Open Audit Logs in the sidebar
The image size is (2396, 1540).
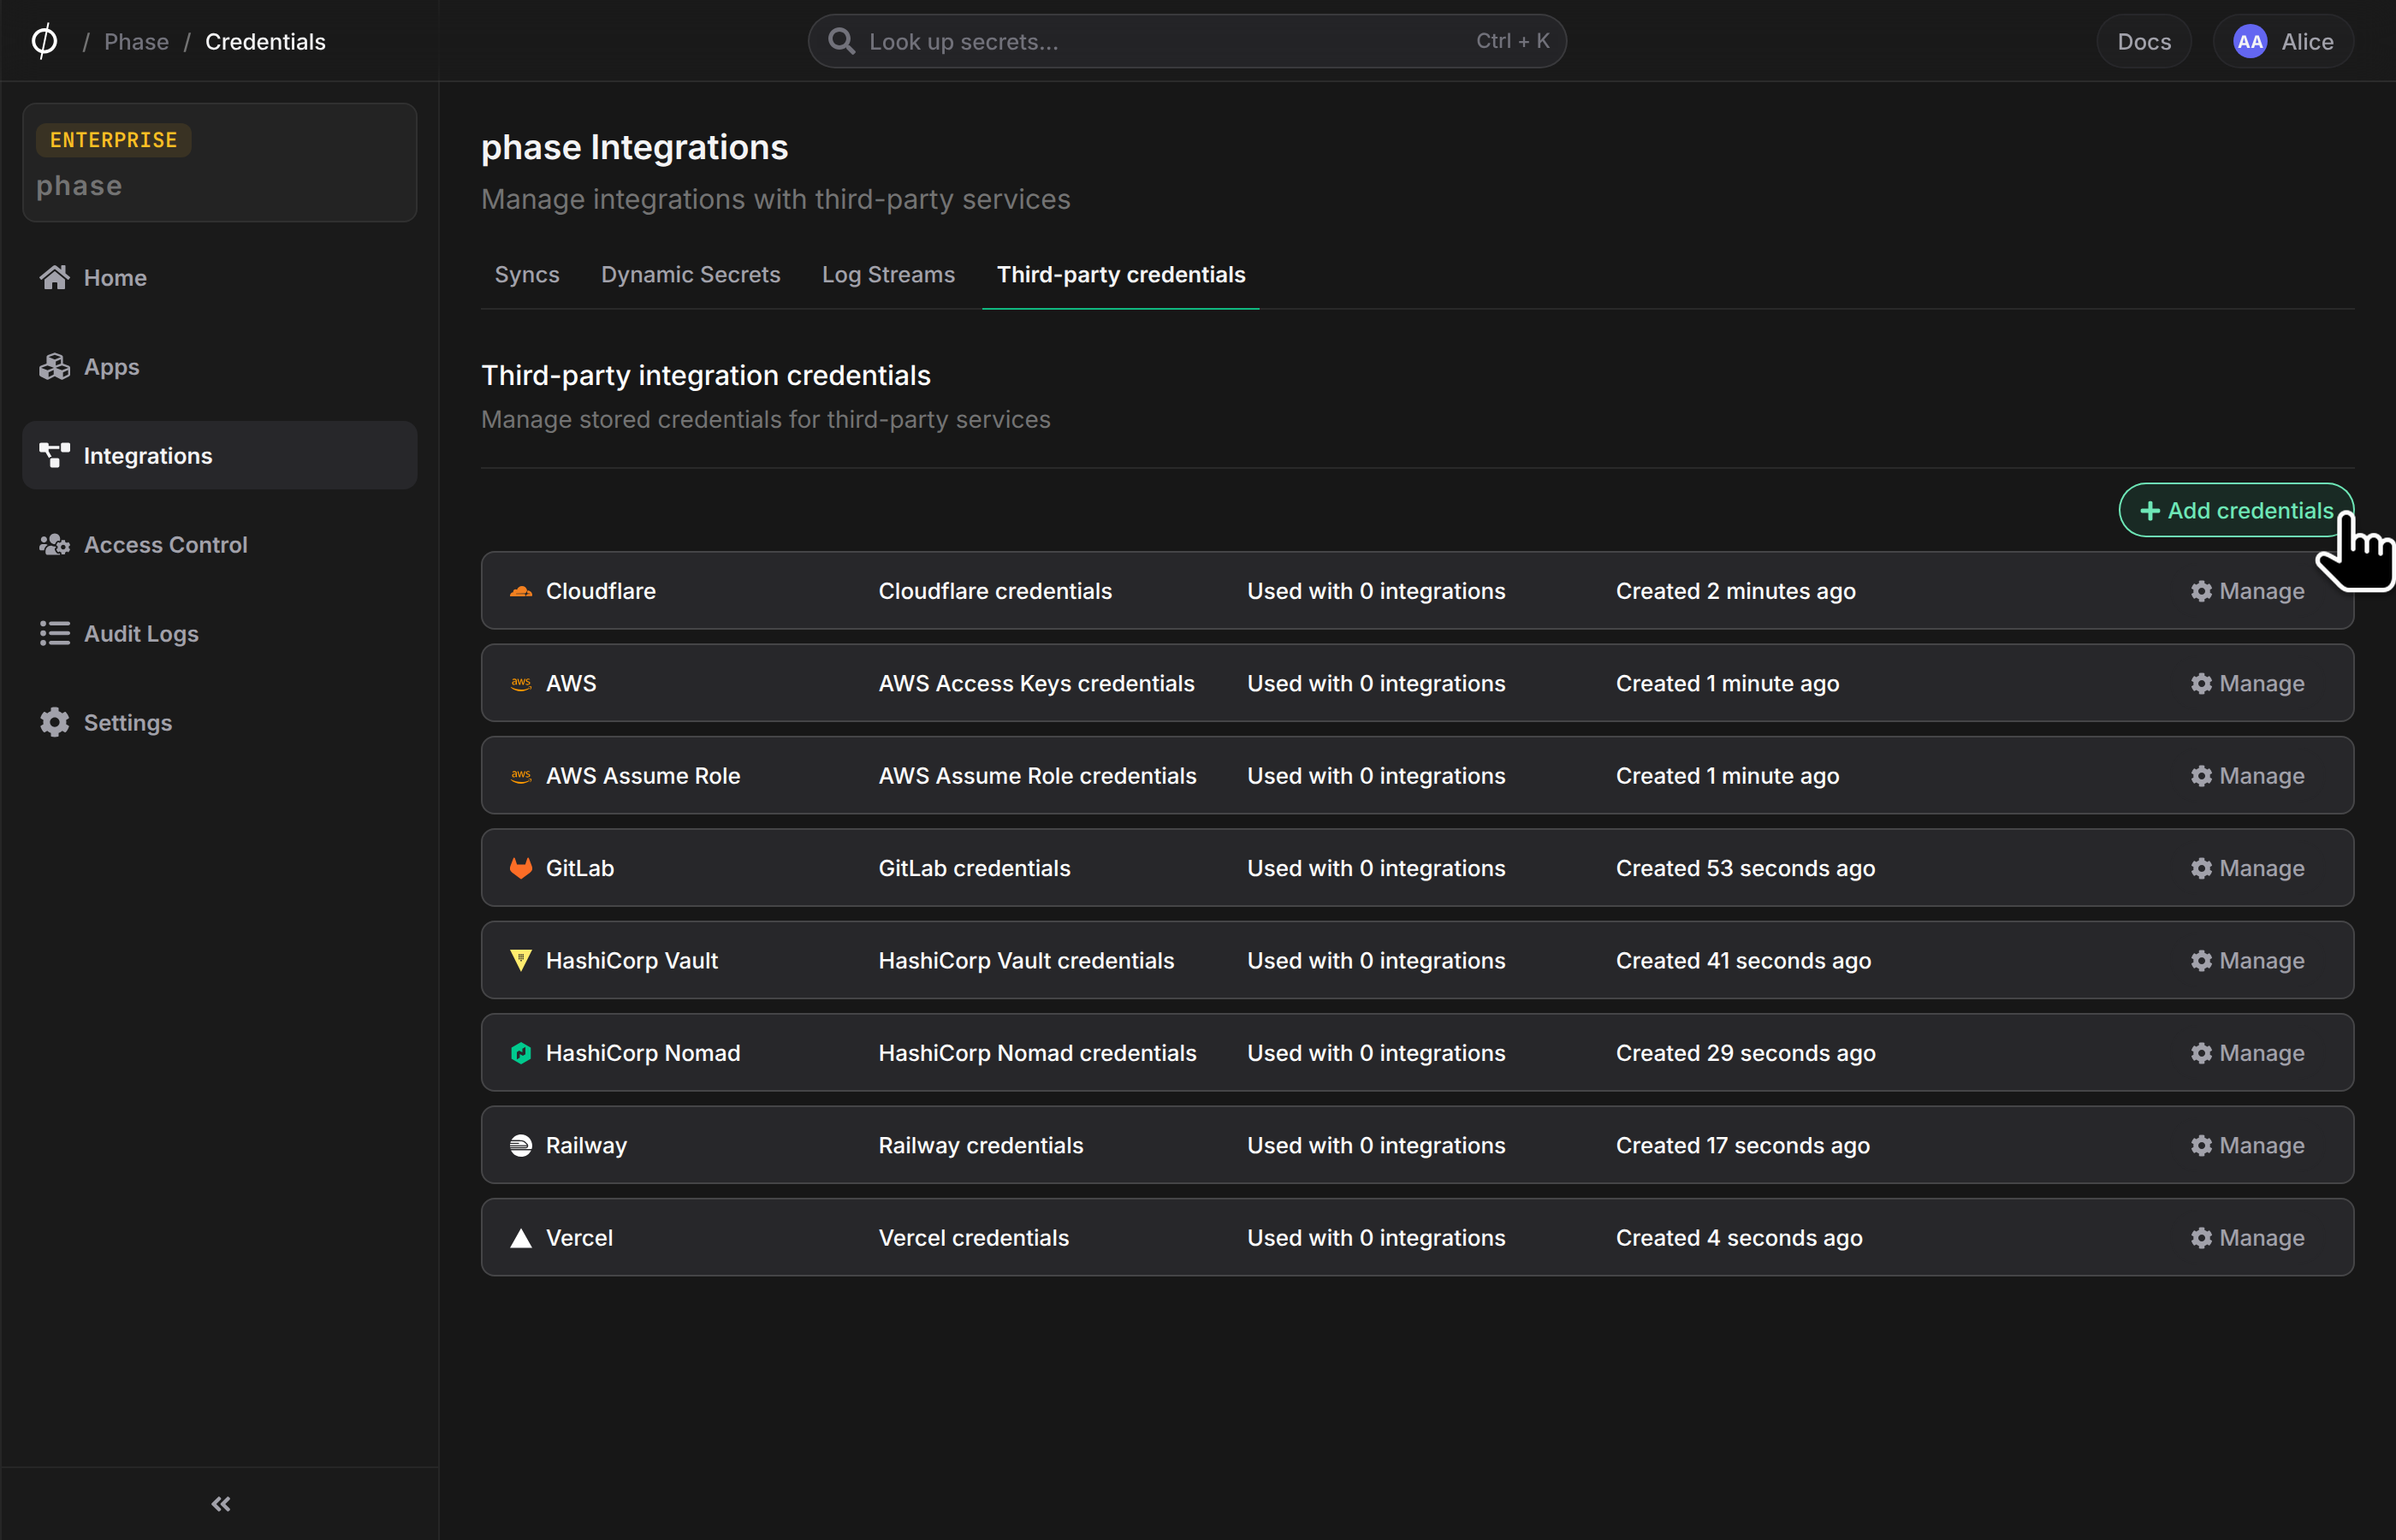click(x=220, y=634)
